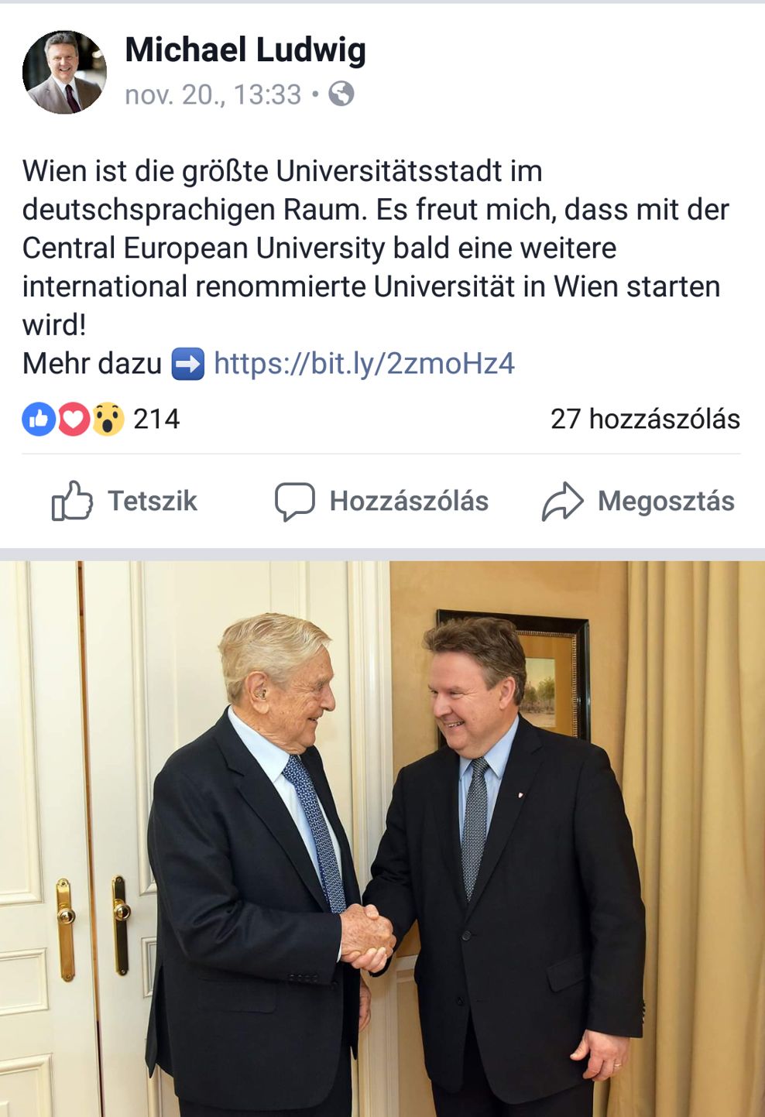Viewport: 765px width, 1117px height.
Task: Open the Michael Ludwig name link
Action: (x=245, y=50)
